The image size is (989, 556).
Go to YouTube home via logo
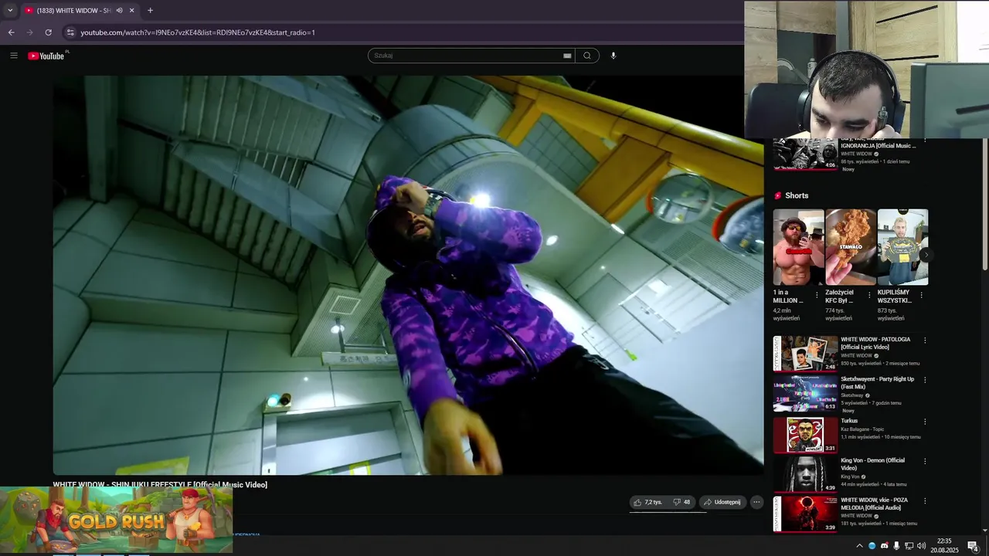(x=46, y=56)
